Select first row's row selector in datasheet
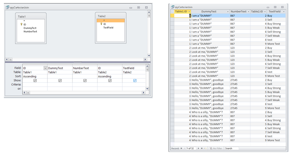293x155 pixels. [x=172, y=16]
